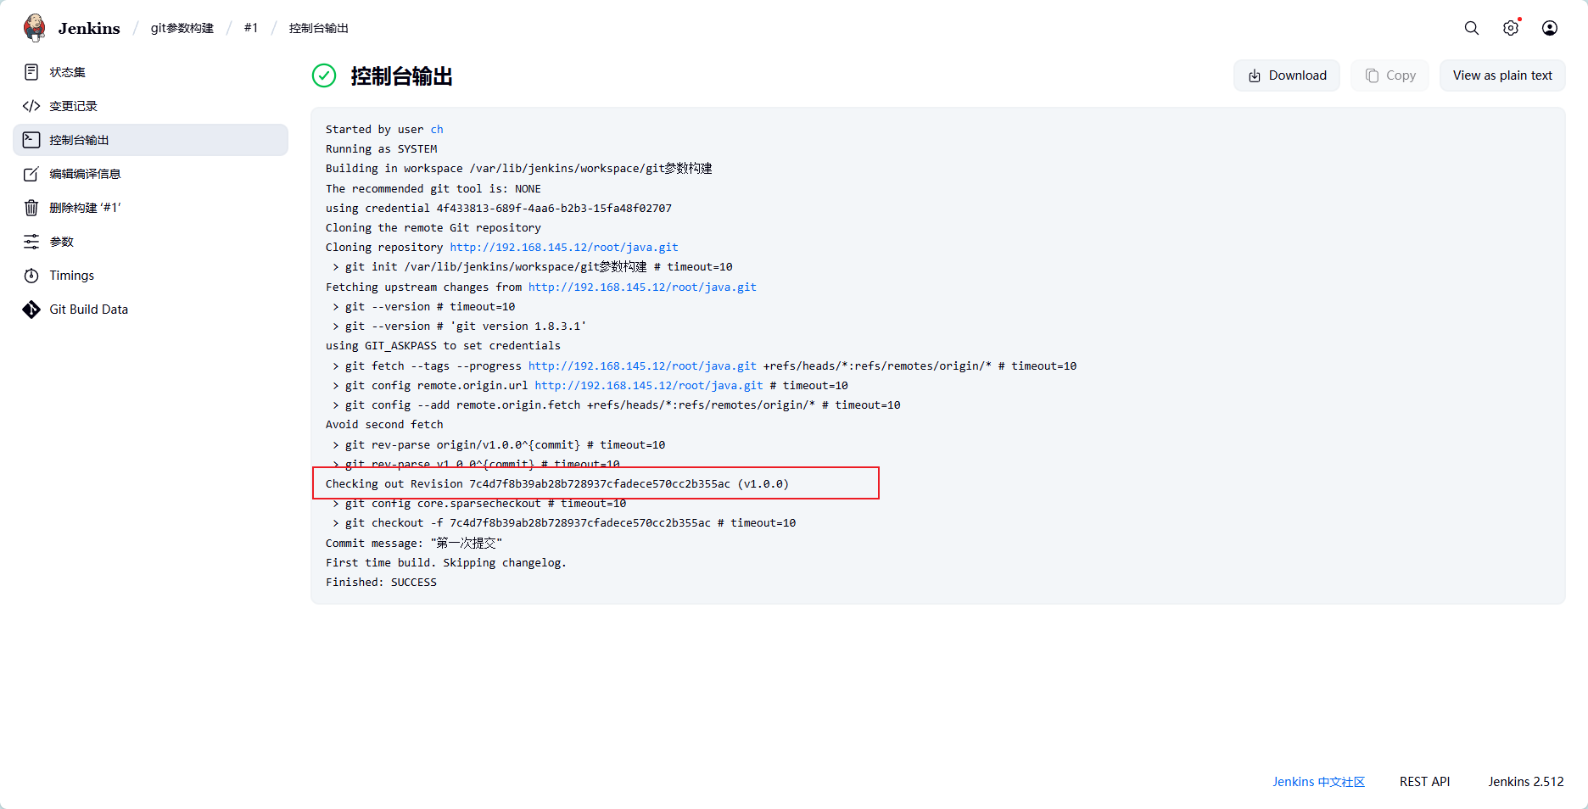Open 编辑编译信息 to edit build information

85,174
